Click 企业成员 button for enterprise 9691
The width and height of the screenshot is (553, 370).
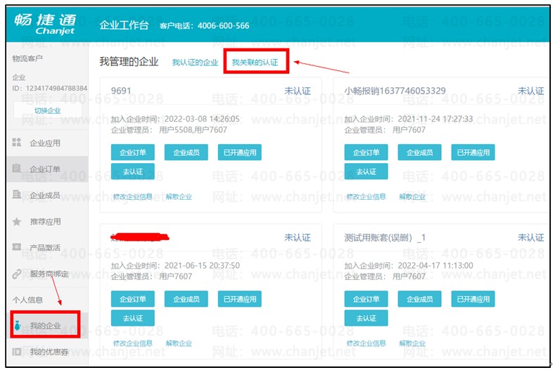[x=186, y=153]
